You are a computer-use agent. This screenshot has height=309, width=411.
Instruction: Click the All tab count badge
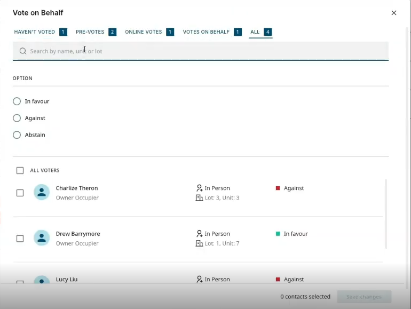coord(267,32)
